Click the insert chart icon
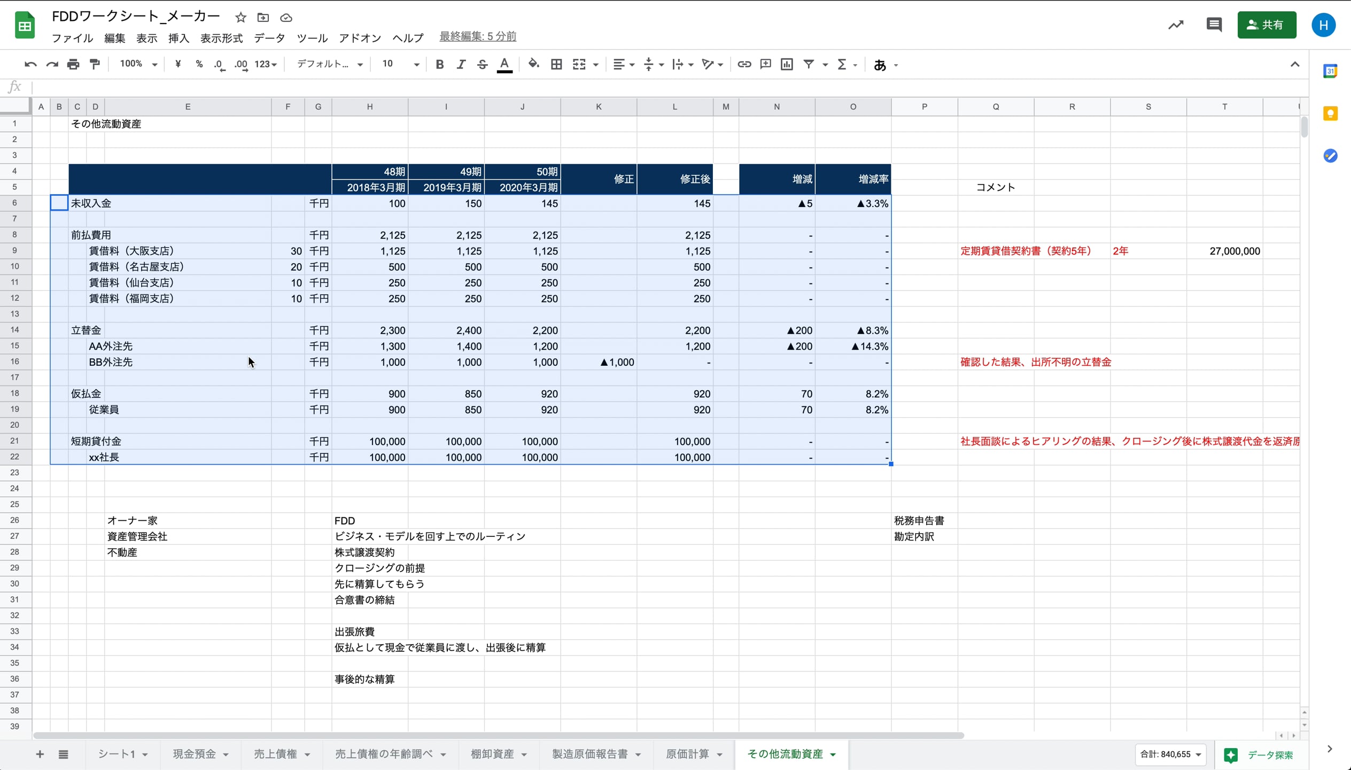Viewport: 1351px width, 770px height. point(787,65)
